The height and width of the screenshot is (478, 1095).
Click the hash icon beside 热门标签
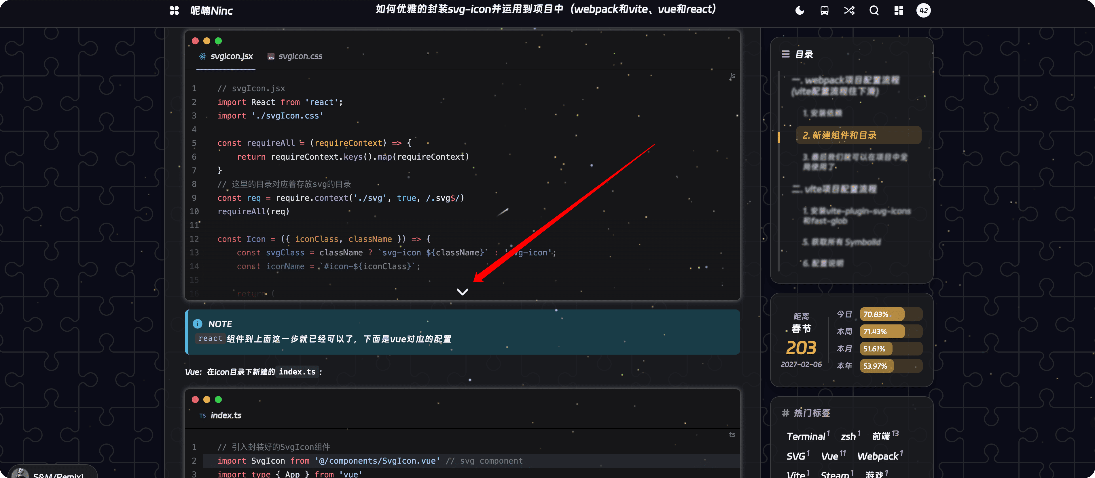tap(785, 413)
